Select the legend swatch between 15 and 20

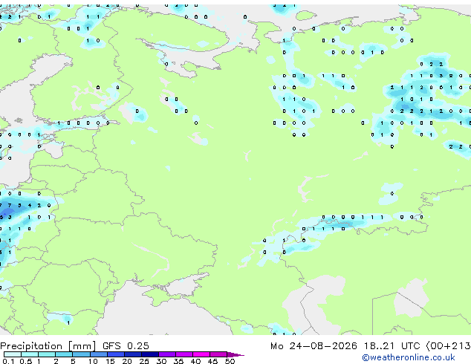click(x=116, y=354)
